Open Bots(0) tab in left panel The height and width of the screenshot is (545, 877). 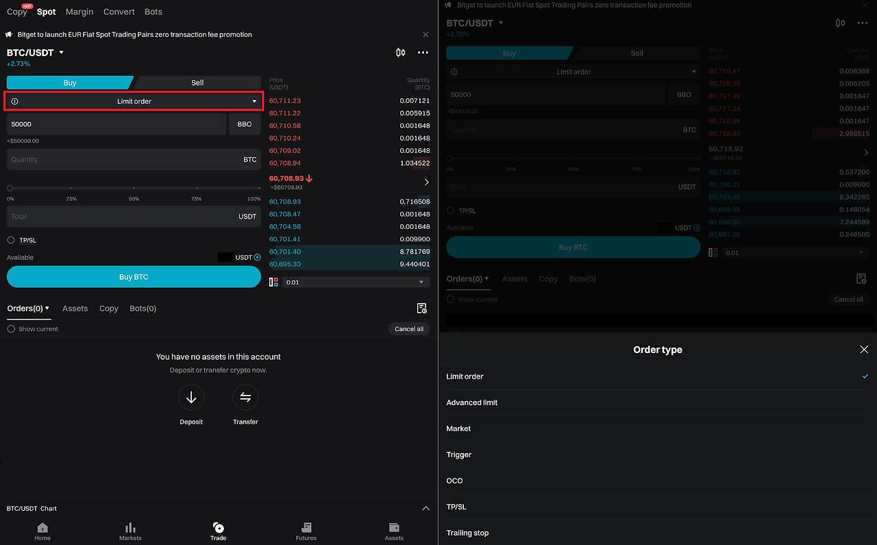click(x=143, y=308)
